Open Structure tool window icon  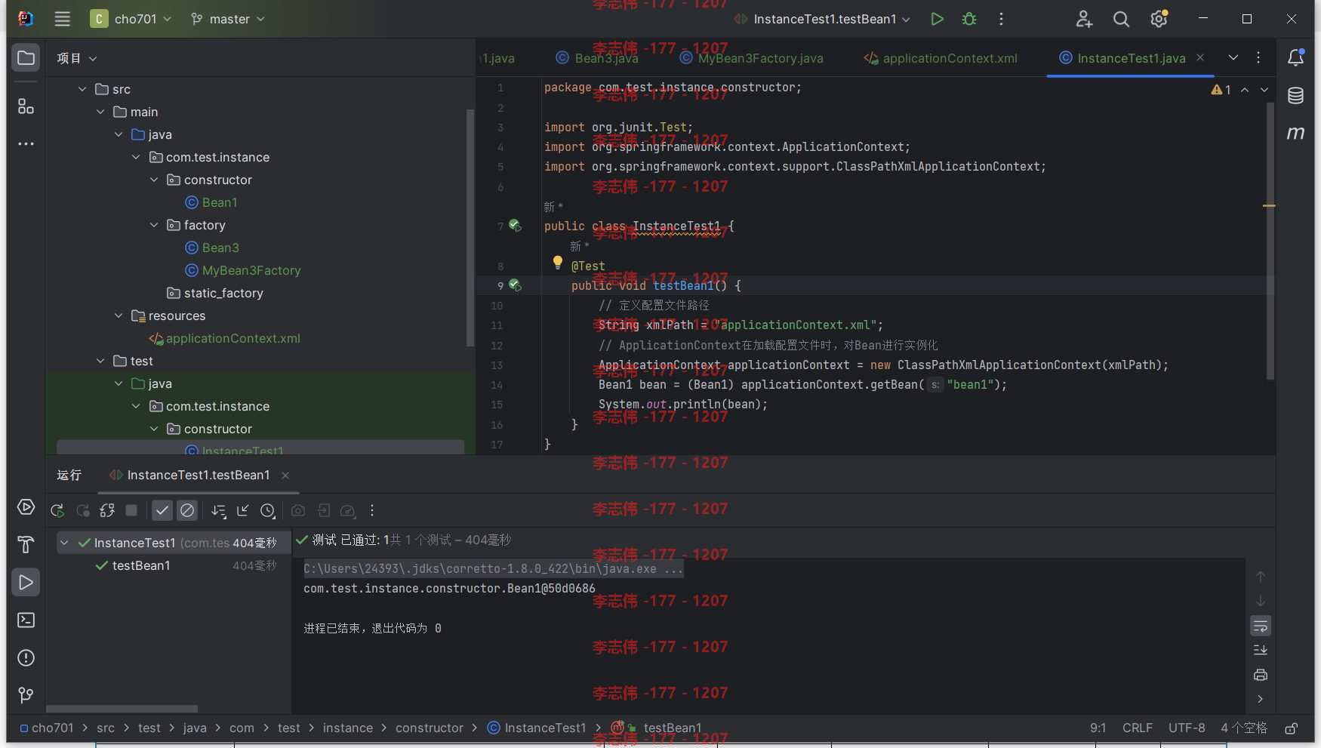(x=26, y=106)
